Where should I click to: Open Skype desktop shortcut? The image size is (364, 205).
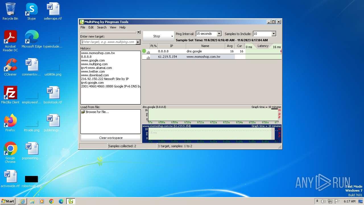(x=32, y=12)
